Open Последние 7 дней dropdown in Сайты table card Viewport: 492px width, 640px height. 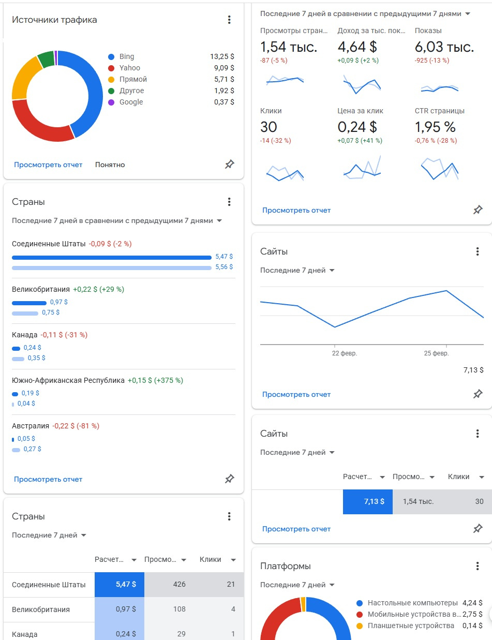coord(297,452)
